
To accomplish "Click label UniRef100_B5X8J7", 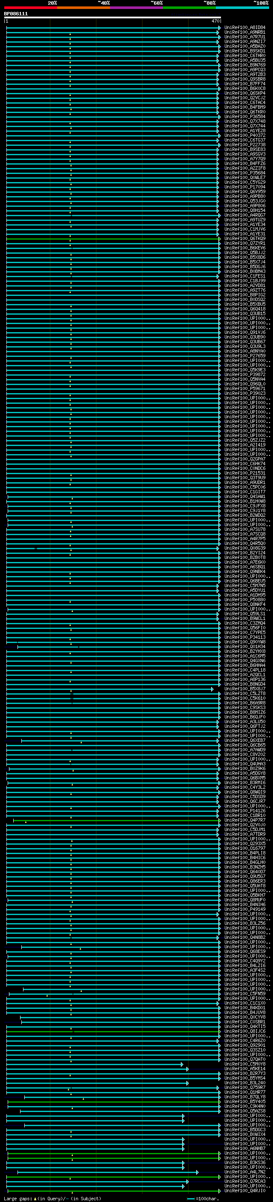I will coord(245,689).
